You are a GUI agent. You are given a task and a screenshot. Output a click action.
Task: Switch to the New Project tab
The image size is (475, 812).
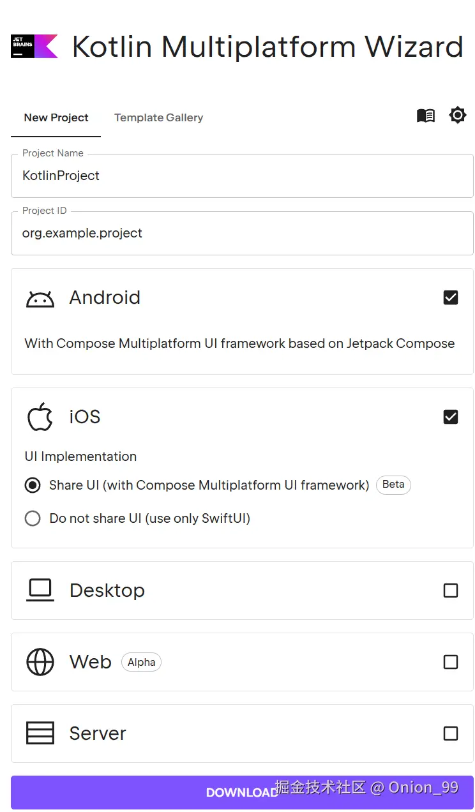56,117
